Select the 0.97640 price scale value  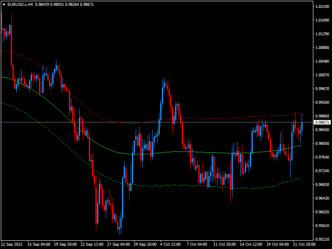(322, 157)
